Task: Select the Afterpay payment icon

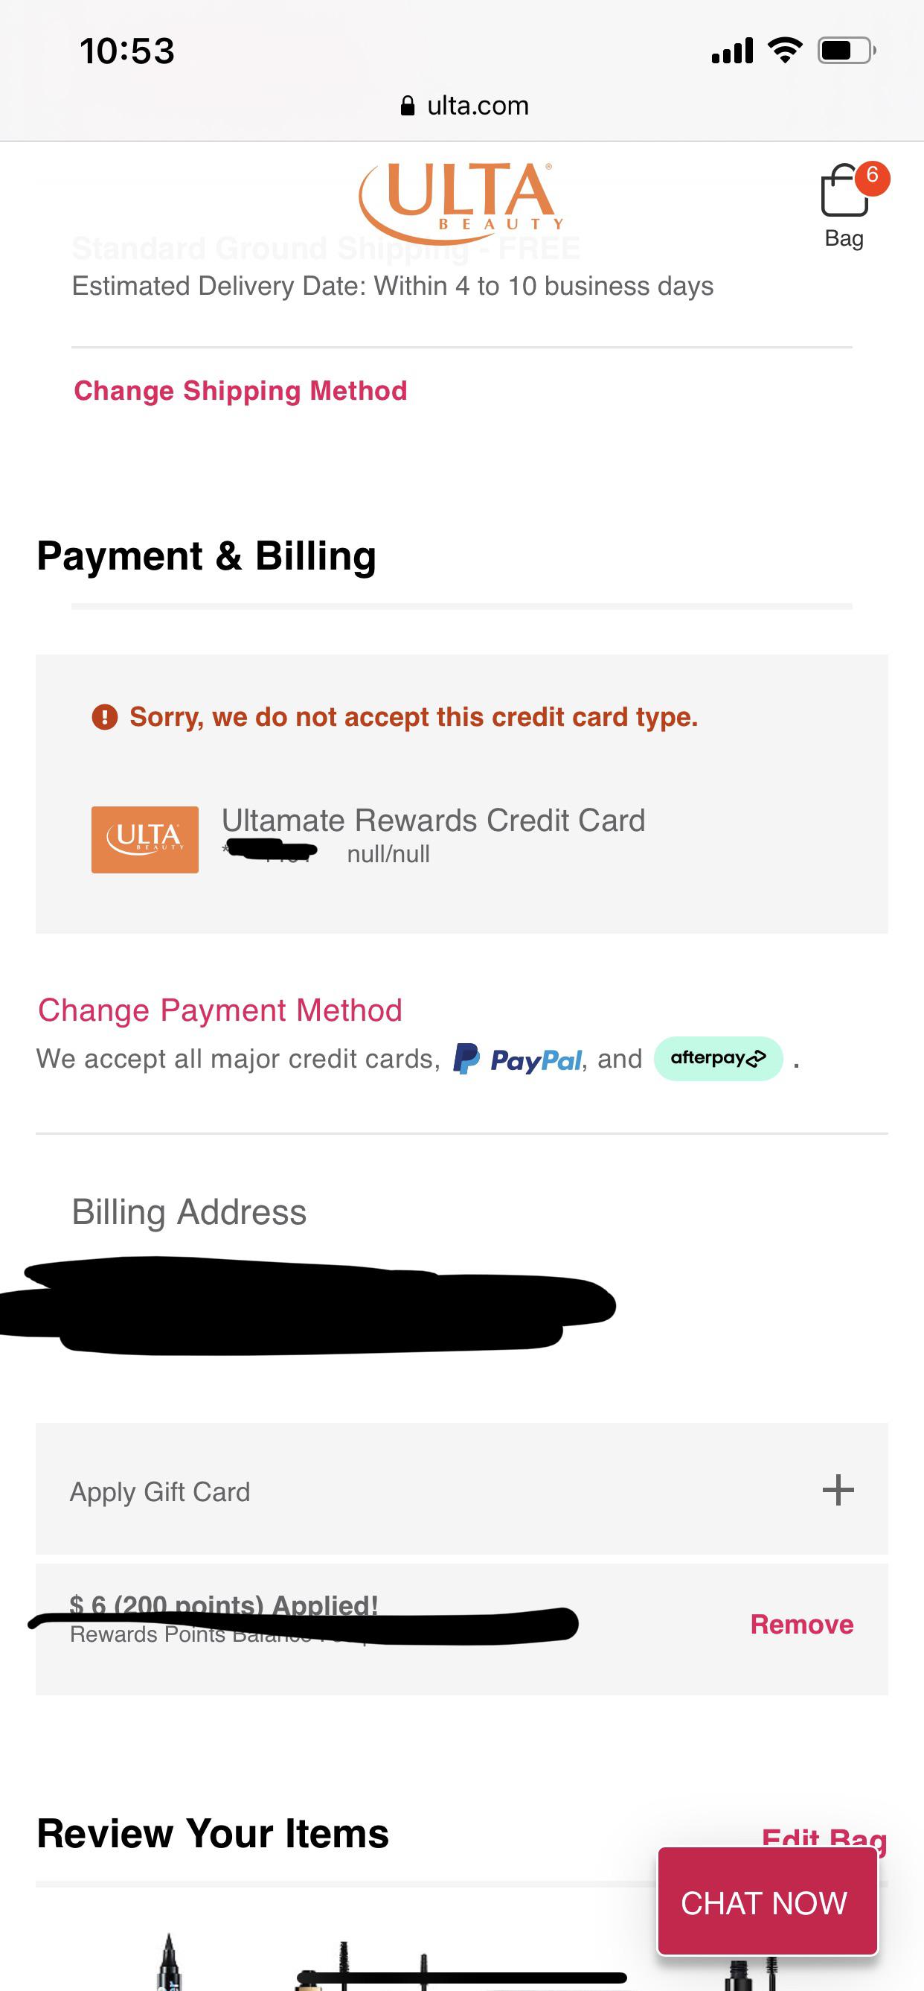Action: click(718, 1058)
